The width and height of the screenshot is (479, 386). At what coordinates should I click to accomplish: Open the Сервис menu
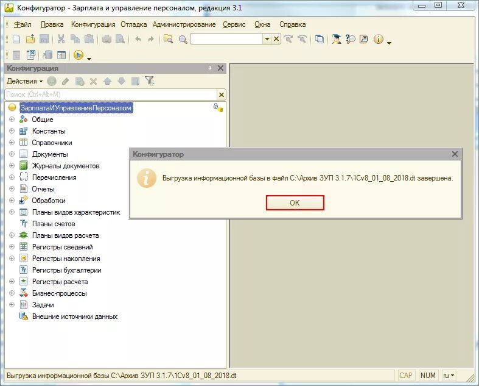tap(234, 24)
